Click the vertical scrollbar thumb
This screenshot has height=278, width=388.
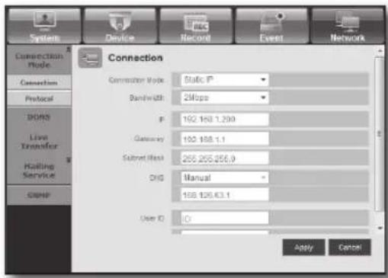(x=380, y=134)
